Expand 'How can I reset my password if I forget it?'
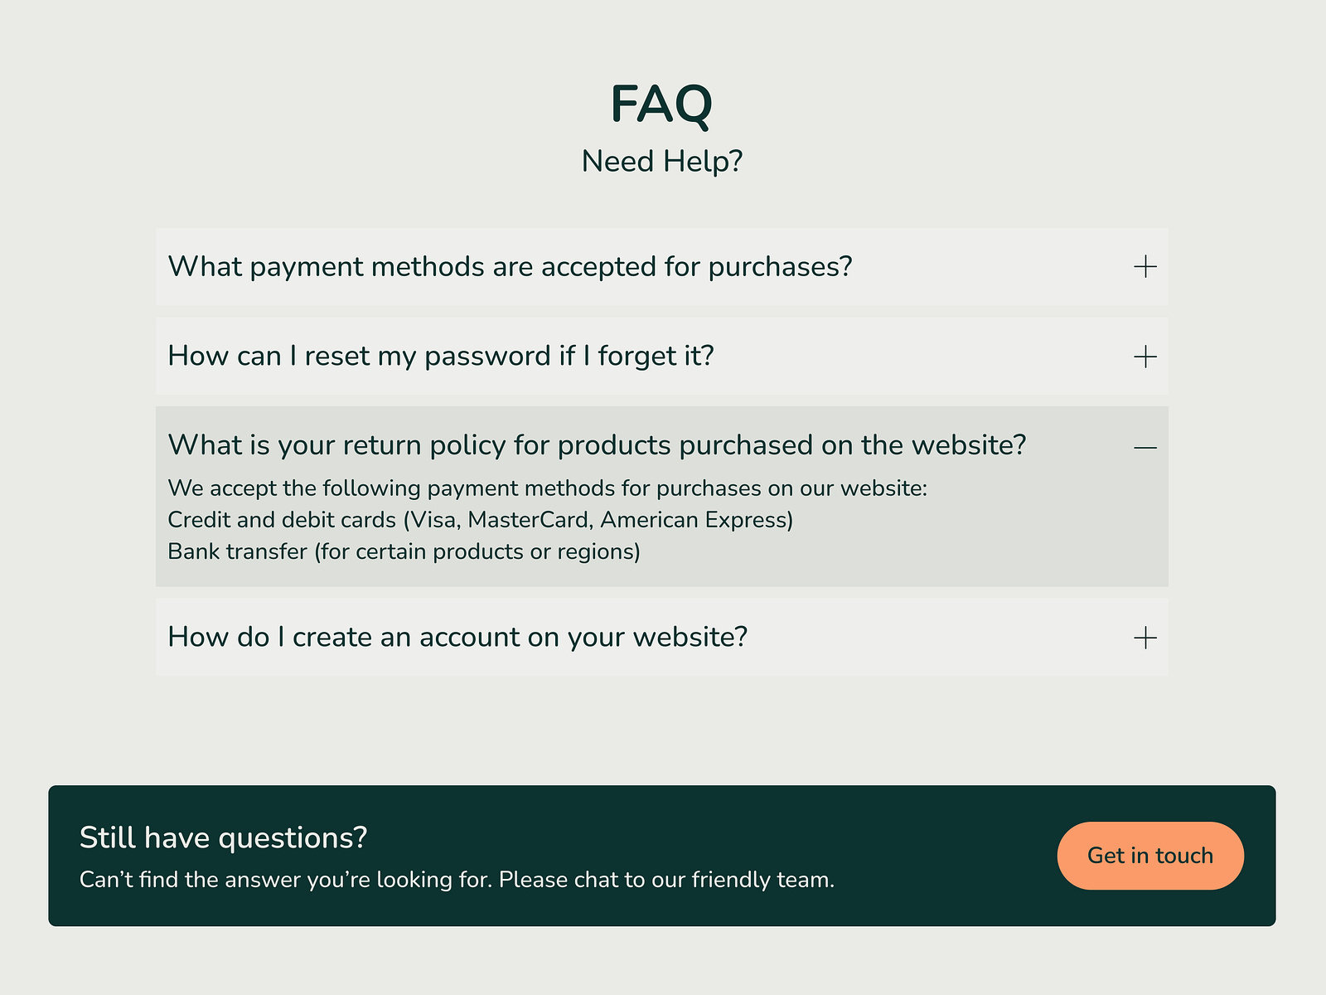Screen dimensions: 1326x995 pyautogui.click(x=441, y=356)
